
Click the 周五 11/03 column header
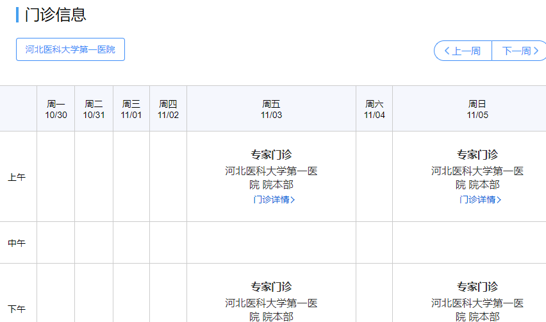point(271,109)
